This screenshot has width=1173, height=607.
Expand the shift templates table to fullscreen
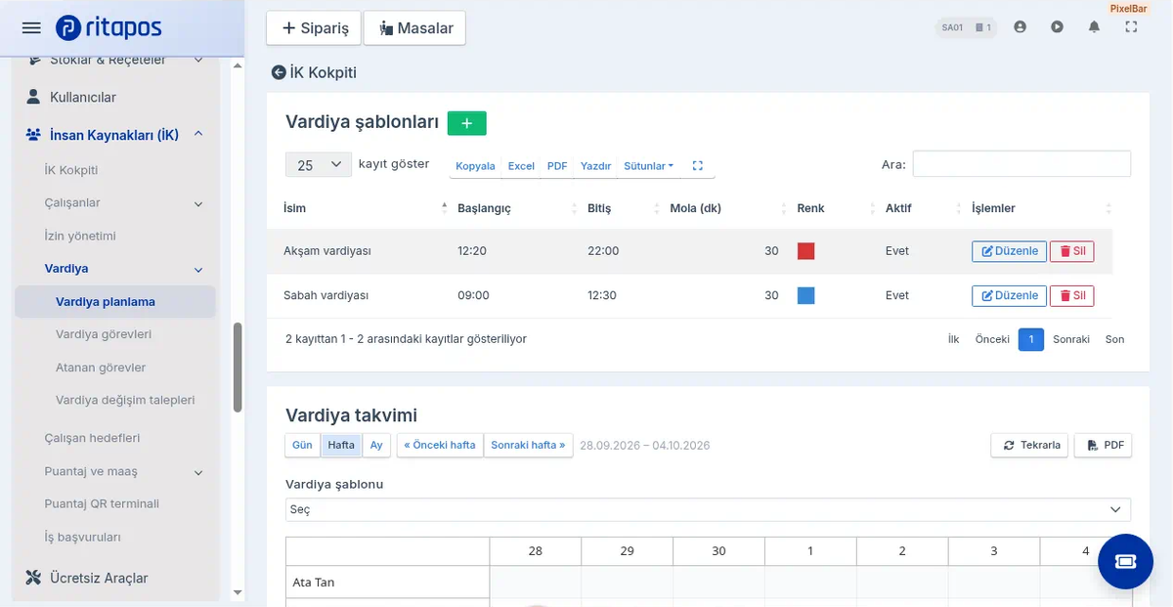coord(698,166)
